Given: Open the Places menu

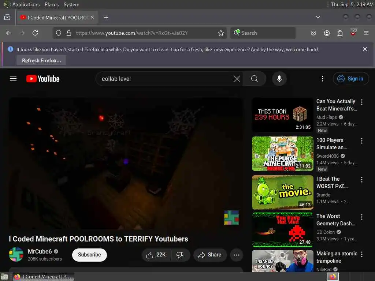Looking at the screenshot, I should (51, 4).
